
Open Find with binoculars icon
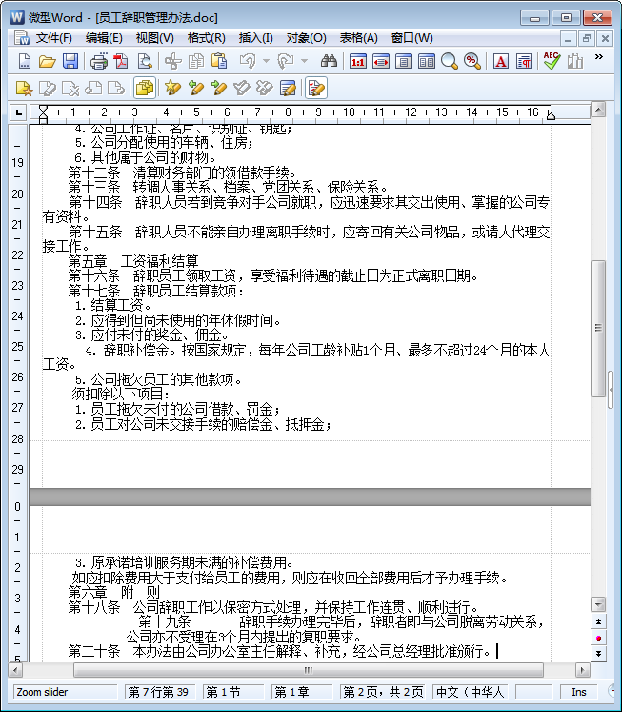[329, 61]
